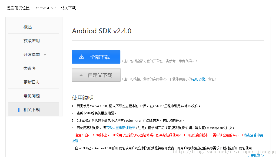Open the 历史版本>> link

pos(255,155)
